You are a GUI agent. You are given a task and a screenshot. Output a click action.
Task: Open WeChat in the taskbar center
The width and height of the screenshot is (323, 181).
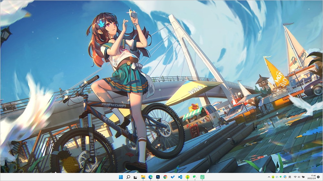tap(195, 177)
